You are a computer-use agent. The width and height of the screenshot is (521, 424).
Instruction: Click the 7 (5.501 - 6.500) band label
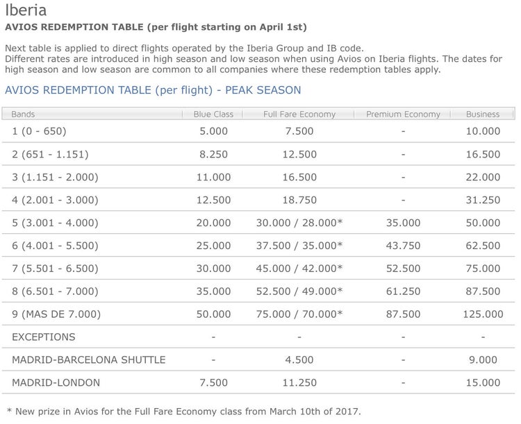coord(55,269)
